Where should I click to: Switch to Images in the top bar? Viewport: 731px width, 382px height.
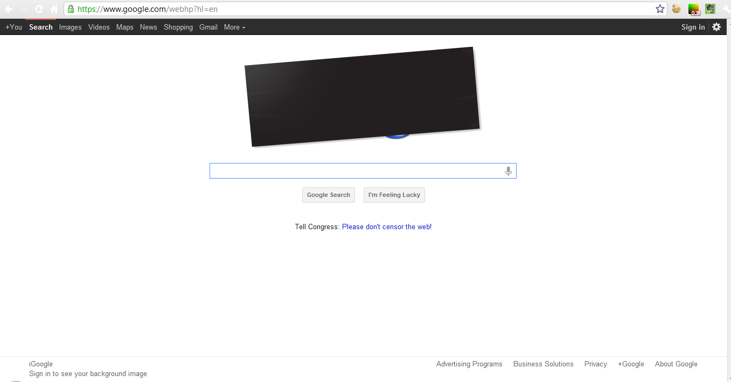[x=70, y=27]
